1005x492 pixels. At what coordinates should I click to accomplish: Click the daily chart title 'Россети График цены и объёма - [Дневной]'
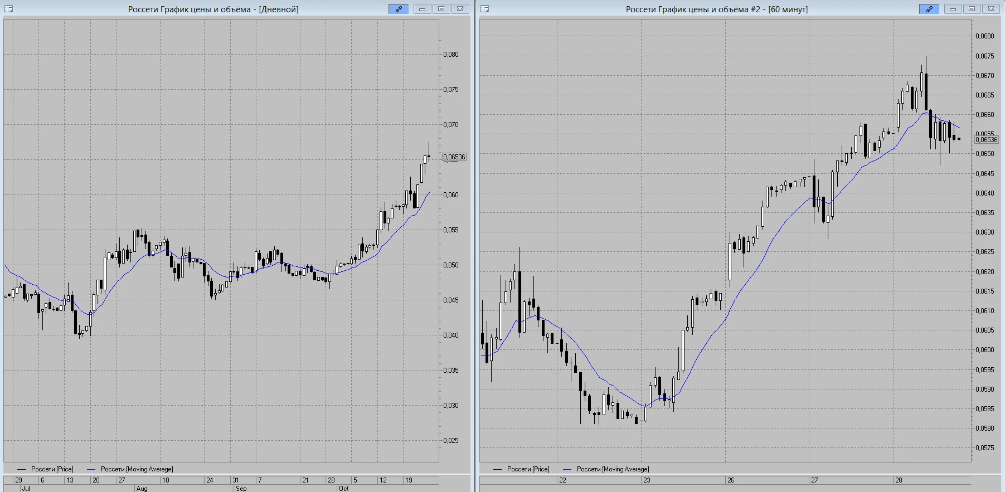(x=213, y=9)
